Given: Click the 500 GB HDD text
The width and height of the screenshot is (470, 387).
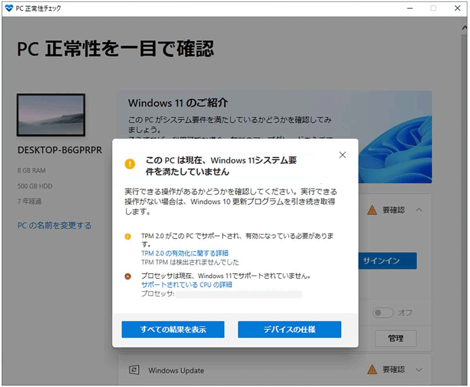Looking at the screenshot, I should (35, 186).
